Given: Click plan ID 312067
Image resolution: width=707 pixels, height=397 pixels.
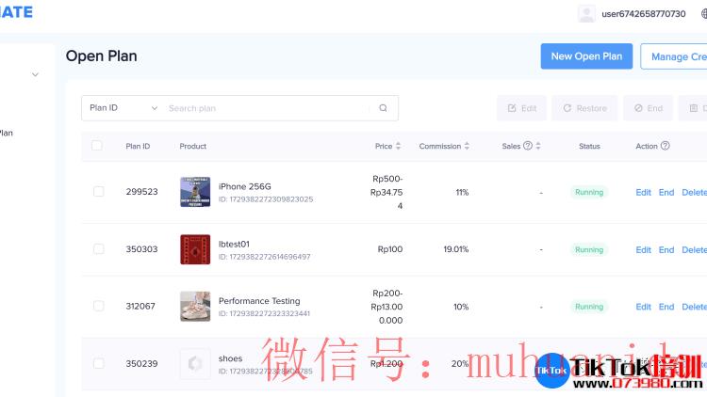Looking at the screenshot, I should [140, 306].
